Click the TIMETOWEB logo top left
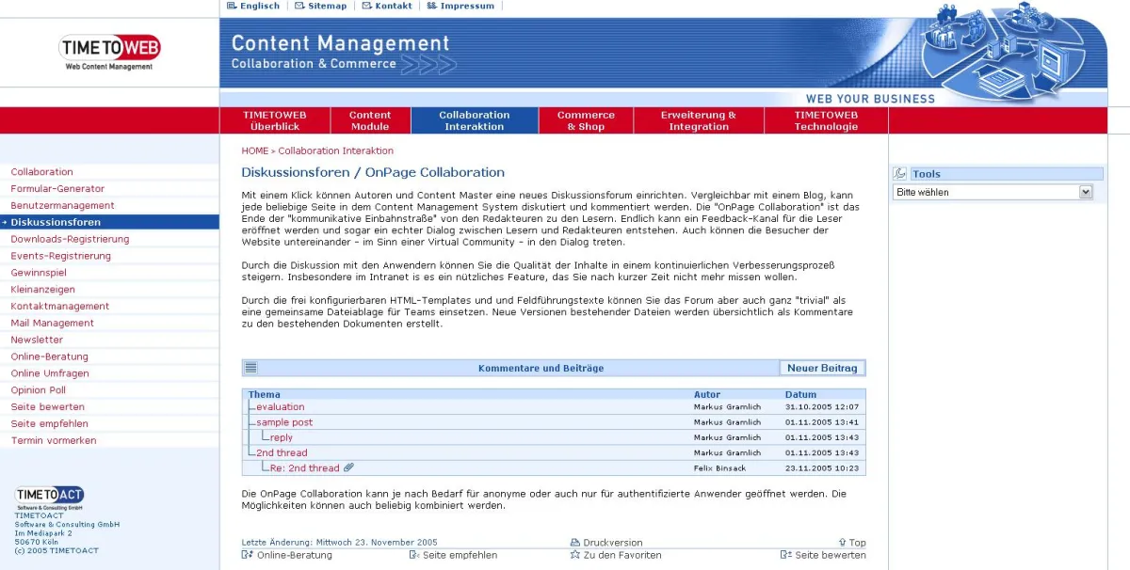Viewport: 1130px width, 570px height. click(x=108, y=48)
